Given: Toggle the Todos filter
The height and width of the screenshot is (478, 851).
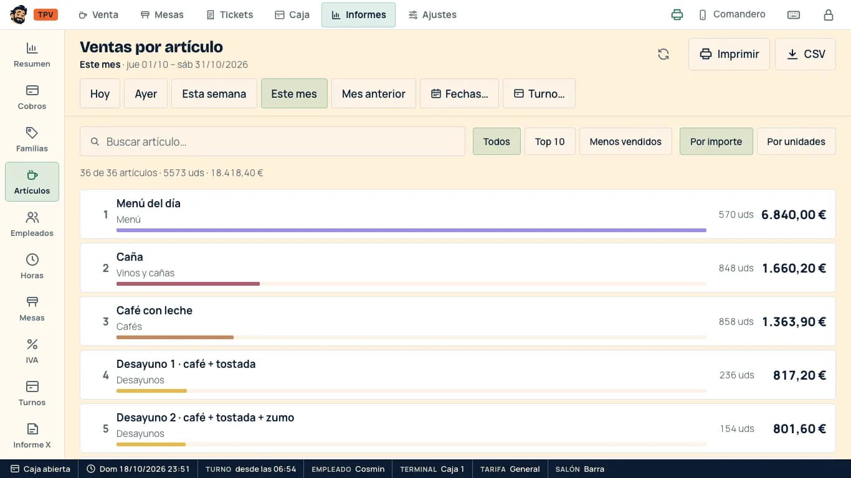Looking at the screenshot, I should pyautogui.click(x=497, y=141).
